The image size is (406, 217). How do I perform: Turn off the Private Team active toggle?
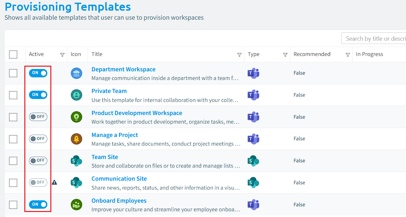pos(38,95)
